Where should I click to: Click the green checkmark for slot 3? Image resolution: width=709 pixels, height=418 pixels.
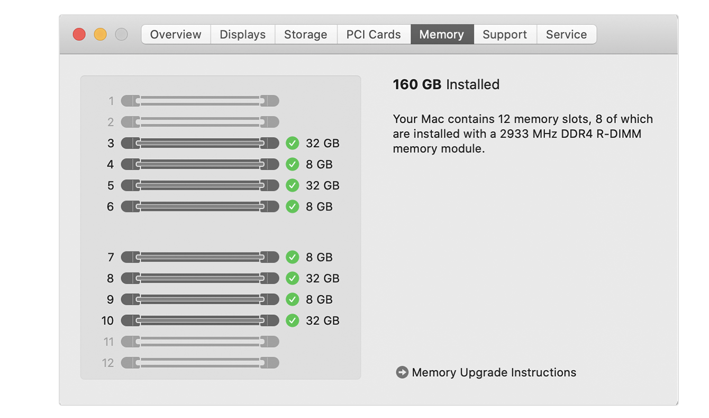coord(293,143)
